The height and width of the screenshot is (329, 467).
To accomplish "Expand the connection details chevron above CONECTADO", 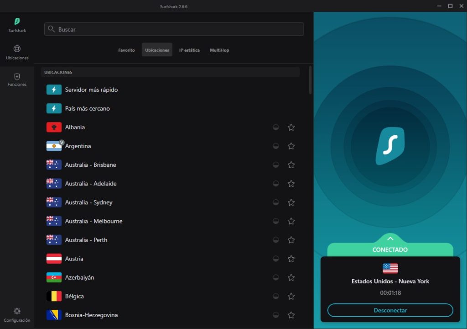I will 390,239.
